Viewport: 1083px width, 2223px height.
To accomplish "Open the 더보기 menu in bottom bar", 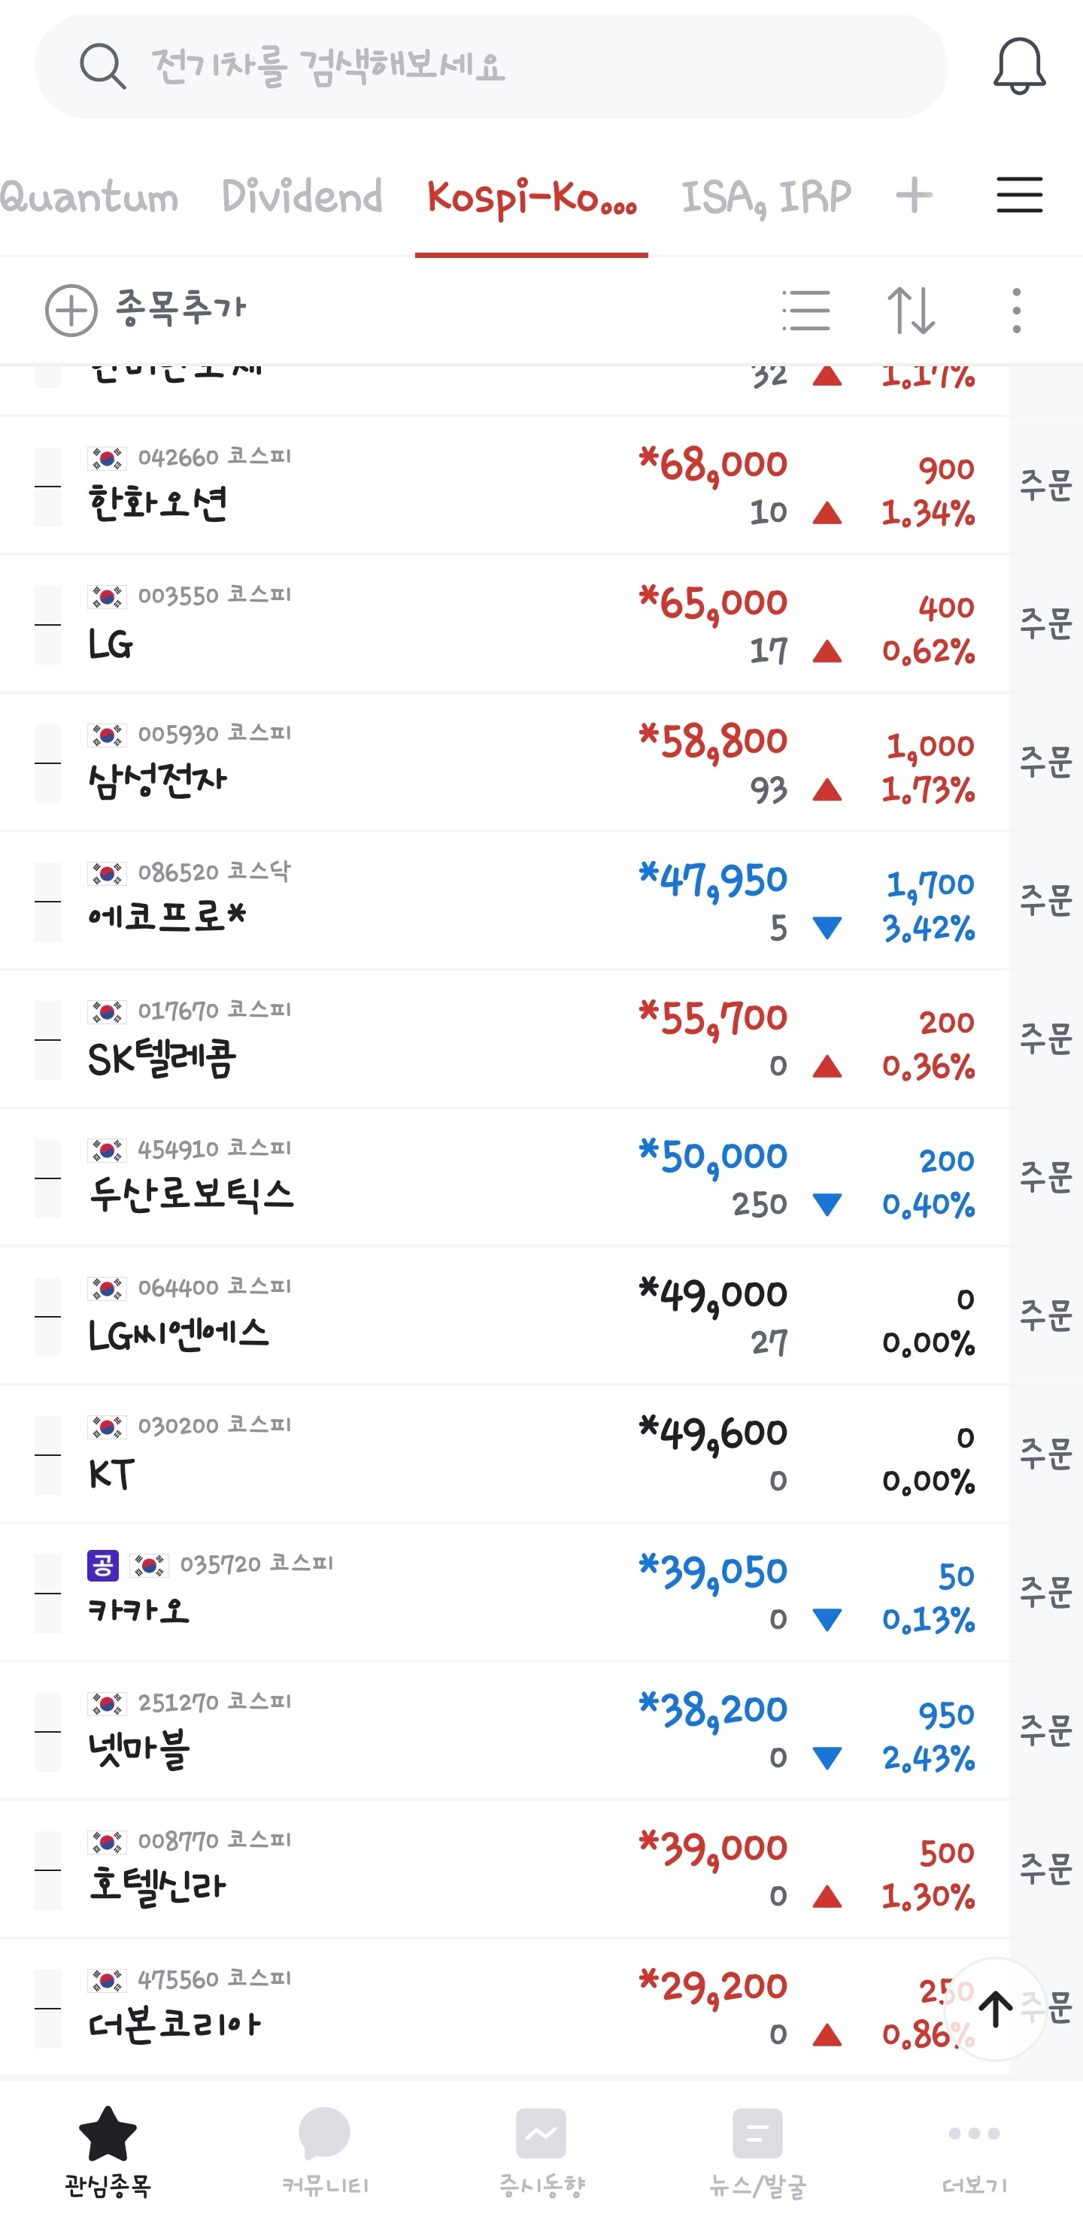I will point(974,2149).
